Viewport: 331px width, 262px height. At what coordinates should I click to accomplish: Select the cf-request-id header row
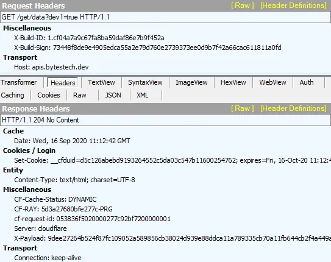click(x=92, y=219)
